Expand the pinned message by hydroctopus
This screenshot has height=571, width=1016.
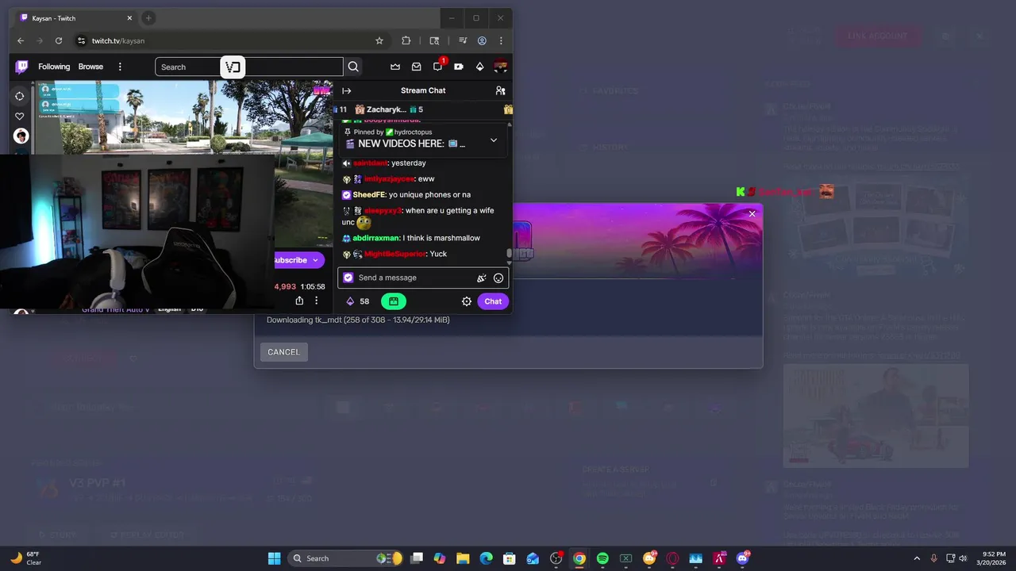click(494, 140)
